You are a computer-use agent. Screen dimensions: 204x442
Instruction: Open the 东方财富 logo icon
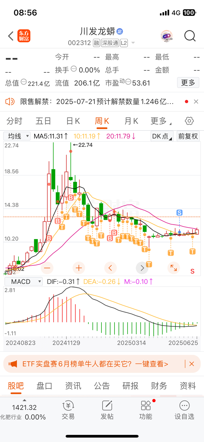pos(24,36)
